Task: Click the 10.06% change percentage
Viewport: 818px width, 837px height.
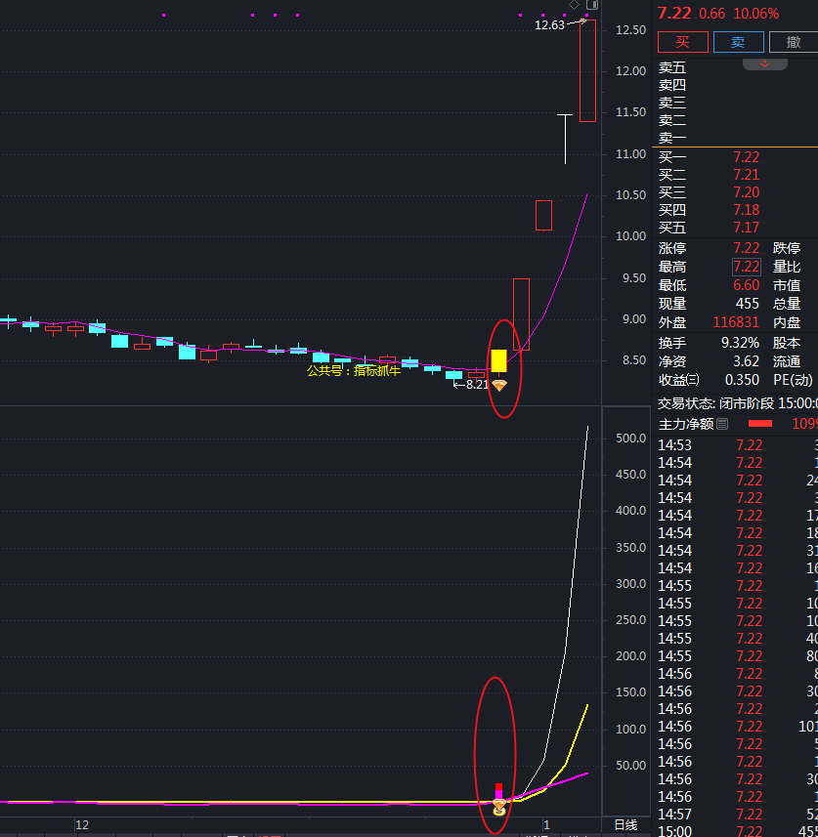Action: (755, 14)
